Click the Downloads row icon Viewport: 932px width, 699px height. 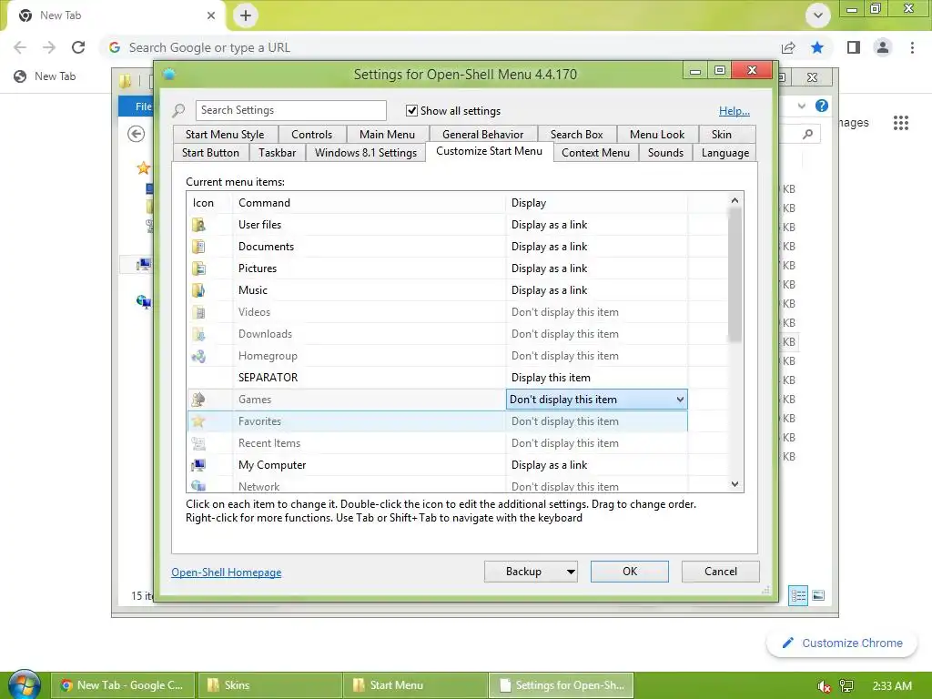(198, 334)
